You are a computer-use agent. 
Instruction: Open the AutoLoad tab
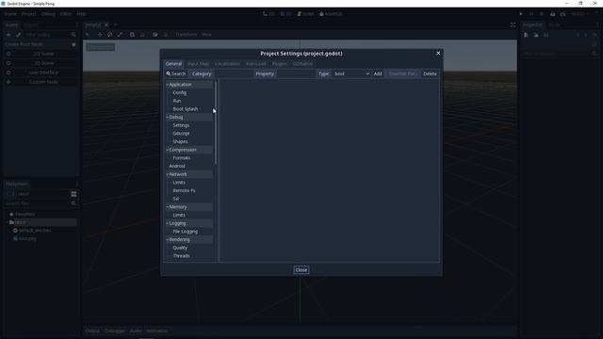coord(255,64)
